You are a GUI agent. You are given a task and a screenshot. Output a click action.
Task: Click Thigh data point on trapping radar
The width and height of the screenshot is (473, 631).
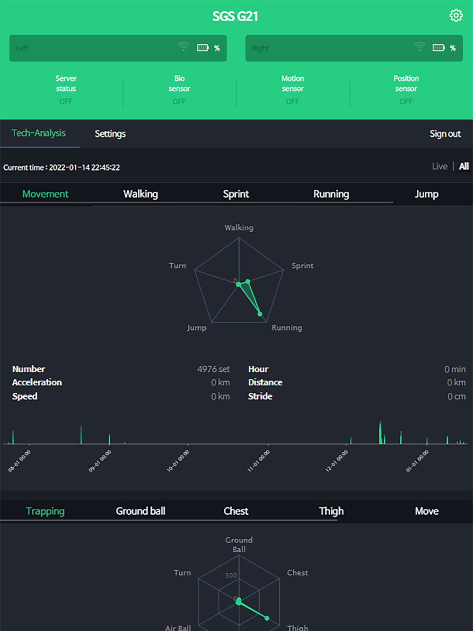[x=267, y=618]
